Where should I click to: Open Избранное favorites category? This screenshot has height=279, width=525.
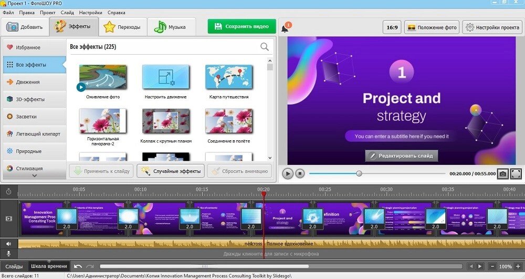pyautogui.click(x=35, y=47)
